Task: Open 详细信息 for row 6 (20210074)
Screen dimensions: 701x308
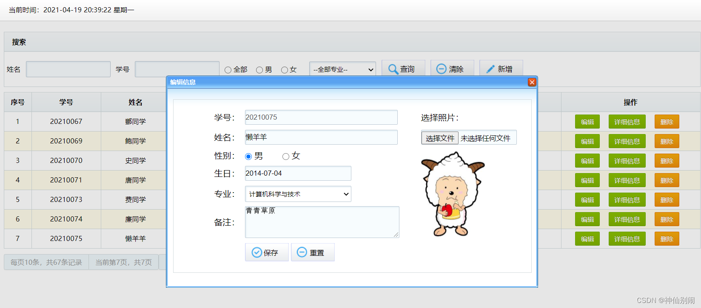Action: coord(627,219)
